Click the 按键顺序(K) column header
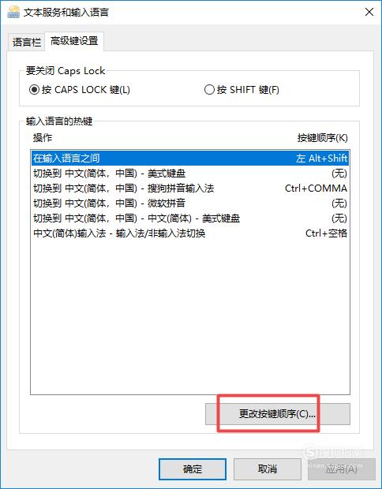Viewport: 382px width, 489px height. point(322,138)
